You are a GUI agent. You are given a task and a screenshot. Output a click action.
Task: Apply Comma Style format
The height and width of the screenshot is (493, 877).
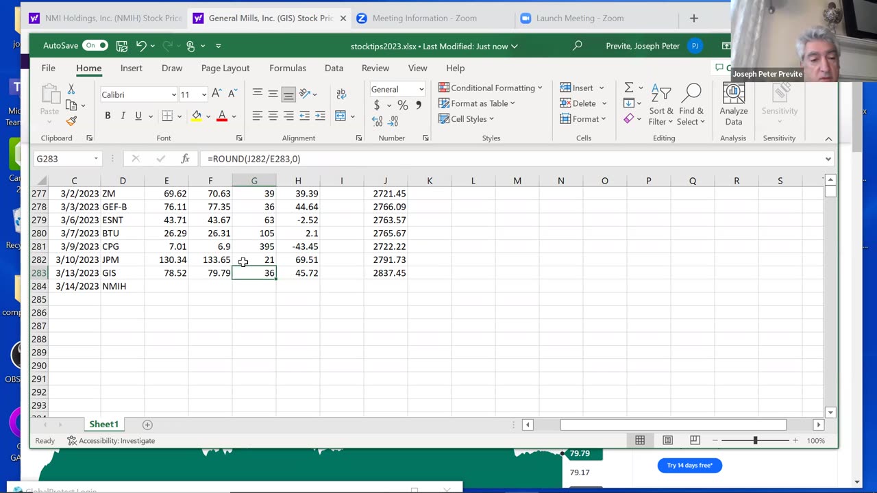click(419, 105)
